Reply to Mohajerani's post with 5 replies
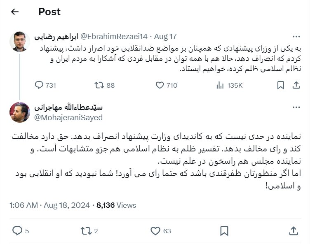This screenshot has width=315, height=244. click(x=16, y=231)
